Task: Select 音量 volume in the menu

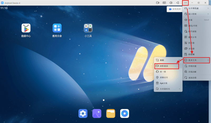Action: pos(196,20)
